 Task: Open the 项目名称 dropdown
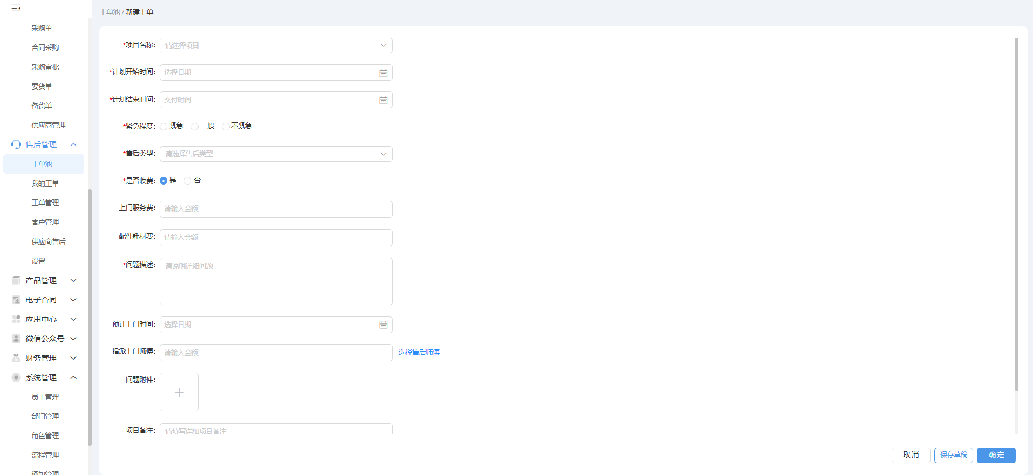[276, 45]
